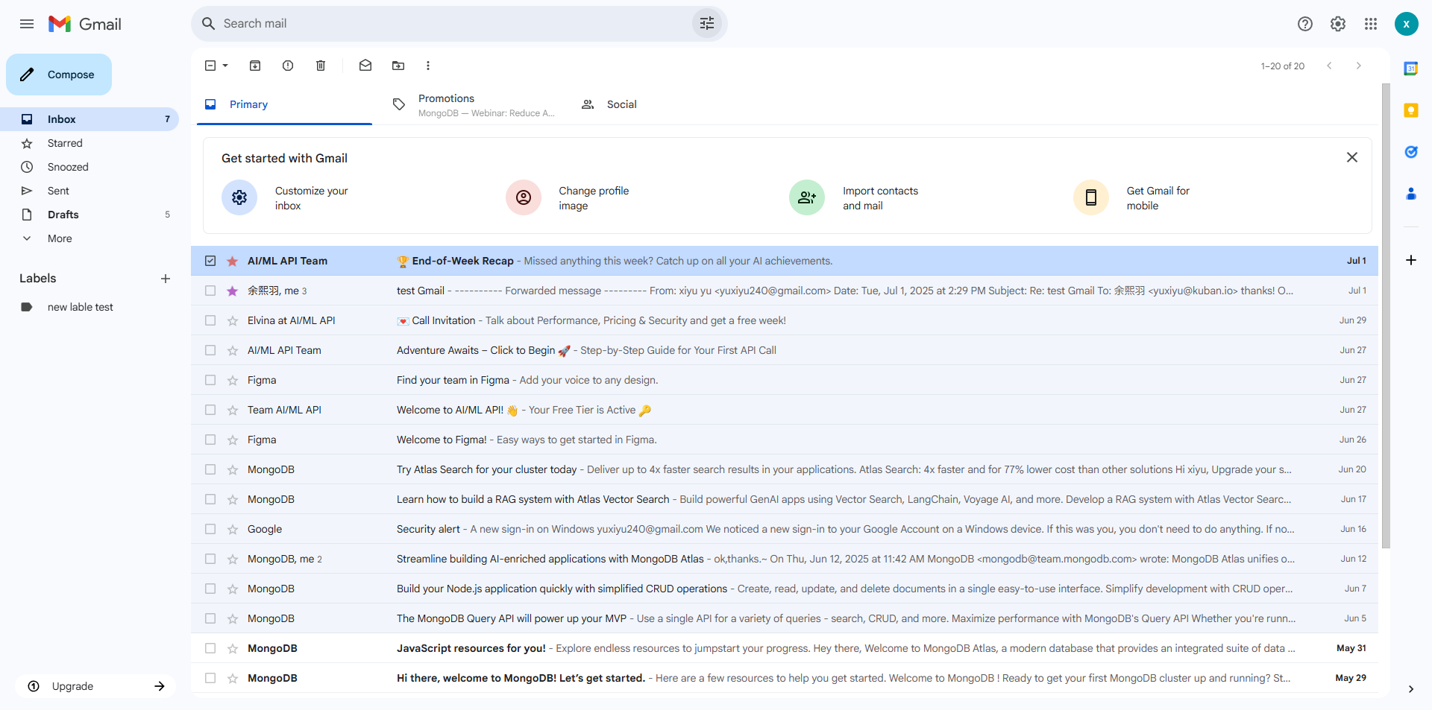The image size is (1432, 710).
Task: Click in the Search mail field
Action: tap(455, 24)
